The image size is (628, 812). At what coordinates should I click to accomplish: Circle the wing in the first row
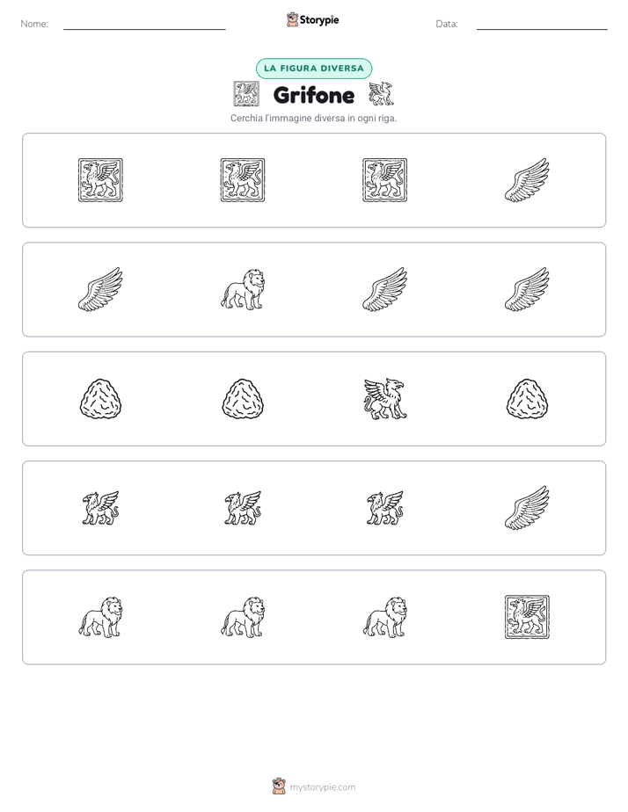coord(527,180)
